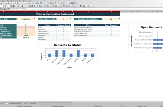This screenshot has height=107, width=163.
Task: Open the Background Color dropdown arrow
Action: 27,6
